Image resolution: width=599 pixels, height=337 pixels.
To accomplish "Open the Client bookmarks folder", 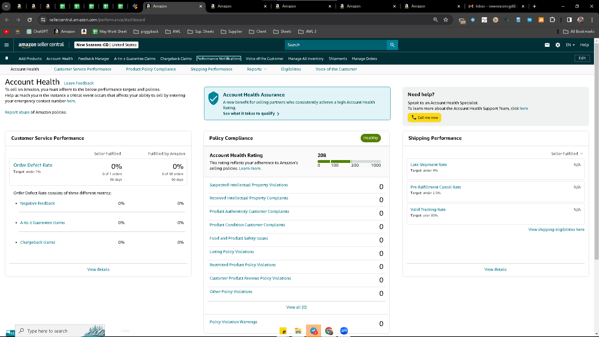I will click(258, 32).
